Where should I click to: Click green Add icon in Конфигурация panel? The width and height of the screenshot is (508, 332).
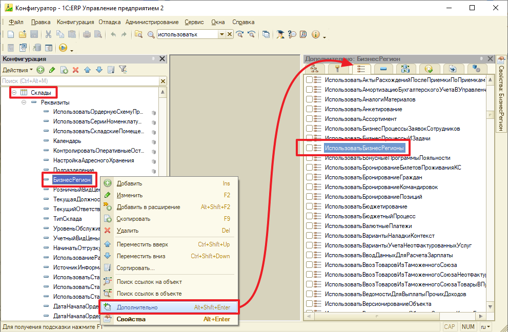point(40,70)
